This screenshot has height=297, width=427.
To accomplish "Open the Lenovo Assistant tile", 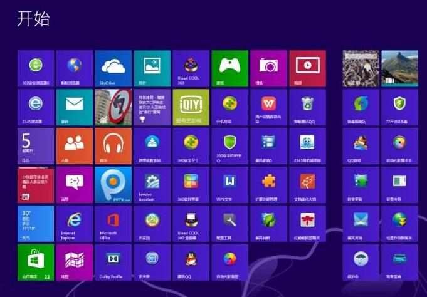I will (x=152, y=185).
